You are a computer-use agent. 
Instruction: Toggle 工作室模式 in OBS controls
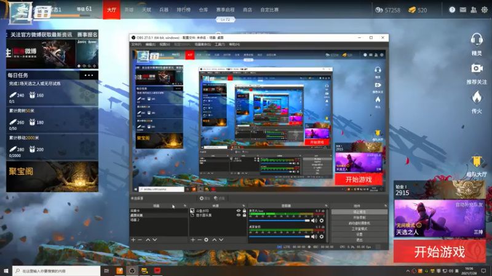pos(359,229)
